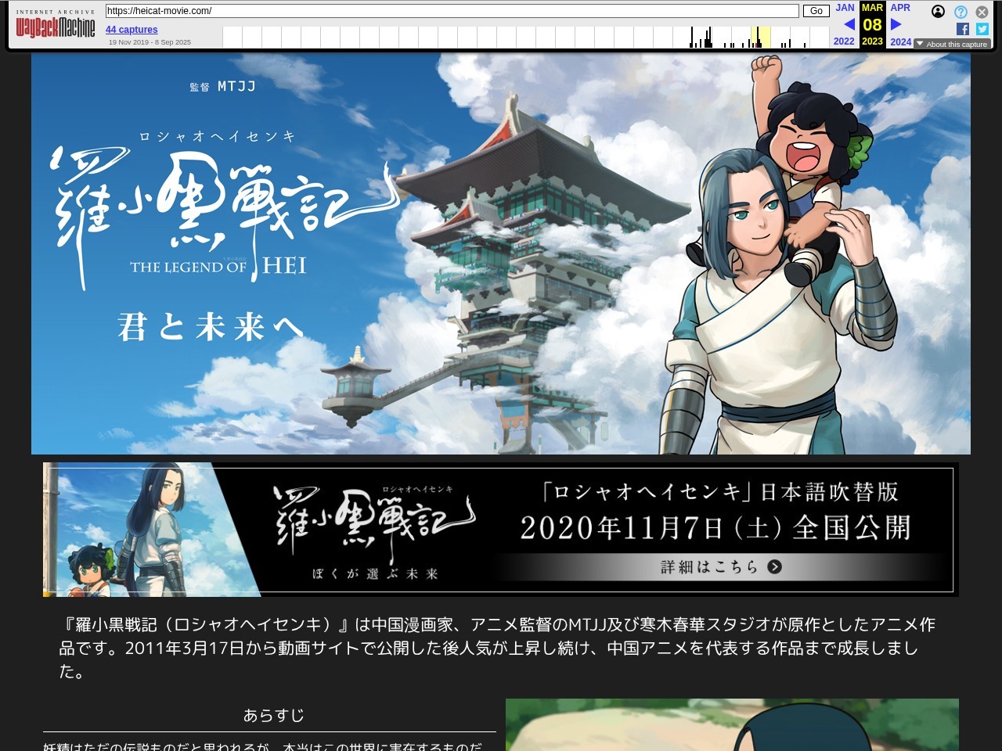The image size is (1002, 751).
Task: Click the 詳細はこちら banner button
Action: pyautogui.click(x=720, y=567)
